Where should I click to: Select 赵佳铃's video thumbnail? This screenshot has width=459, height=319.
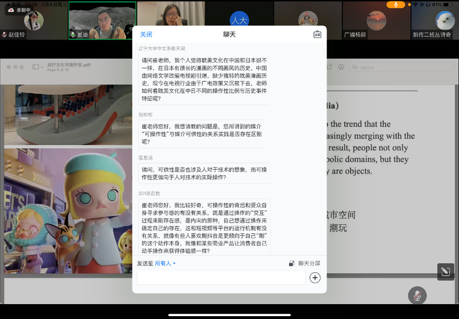(33, 21)
